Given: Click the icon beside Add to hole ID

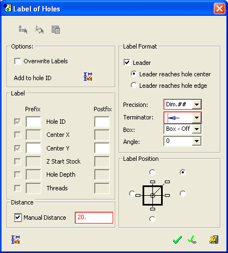Looking at the screenshot, I should point(88,76).
